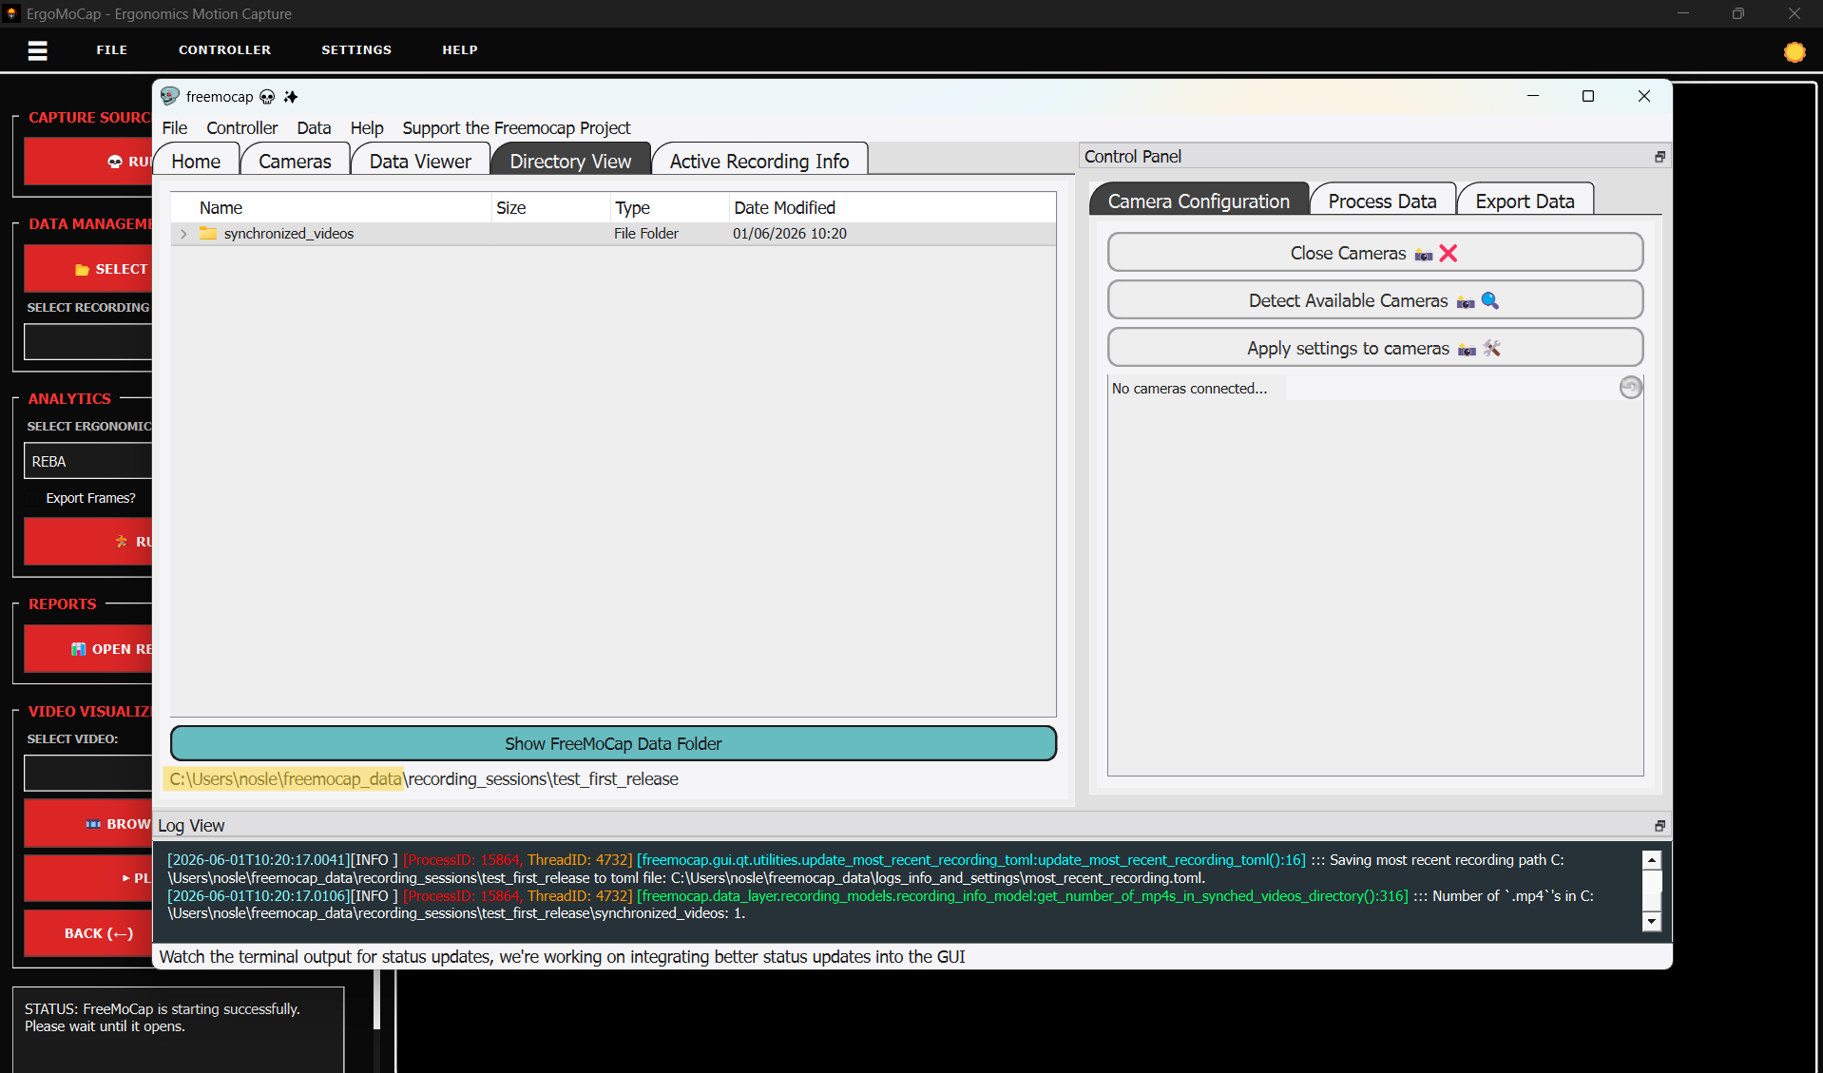Click the OPEN RE reports button

coord(87,649)
